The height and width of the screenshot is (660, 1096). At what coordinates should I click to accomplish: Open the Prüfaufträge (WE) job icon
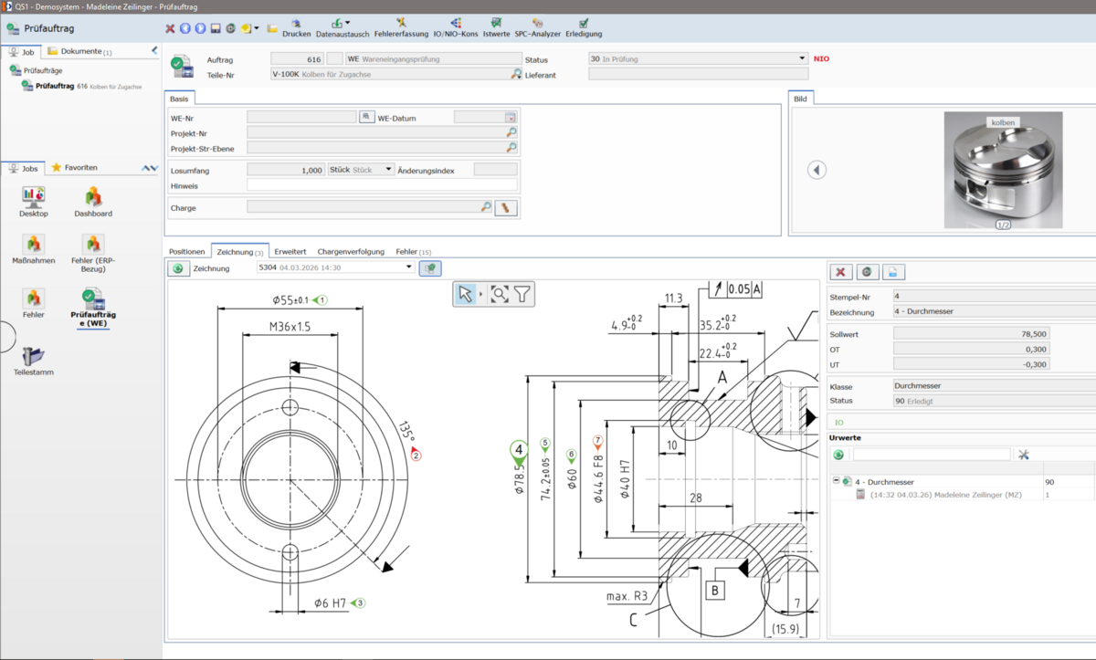93,308
